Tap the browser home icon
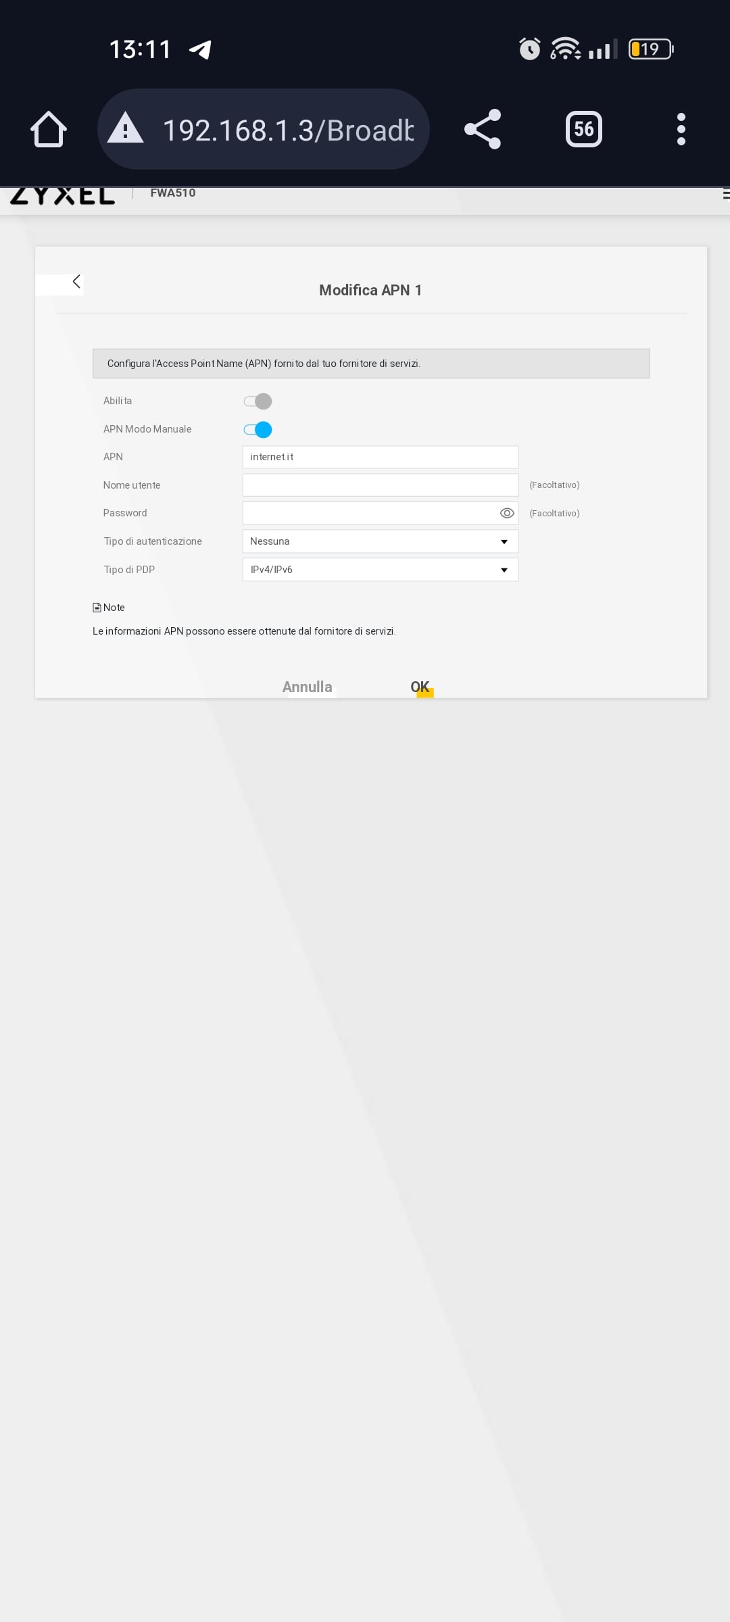This screenshot has width=730, height=1622. click(49, 129)
